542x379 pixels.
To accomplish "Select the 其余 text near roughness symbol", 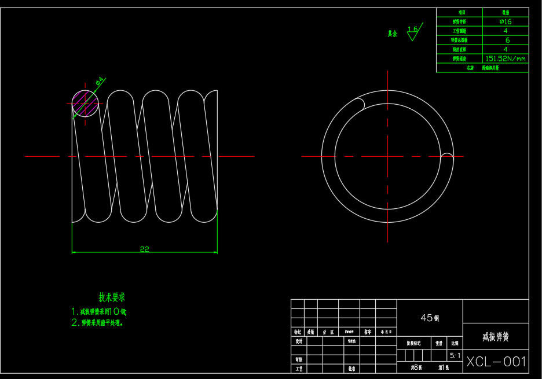I will tap(393, 34).
